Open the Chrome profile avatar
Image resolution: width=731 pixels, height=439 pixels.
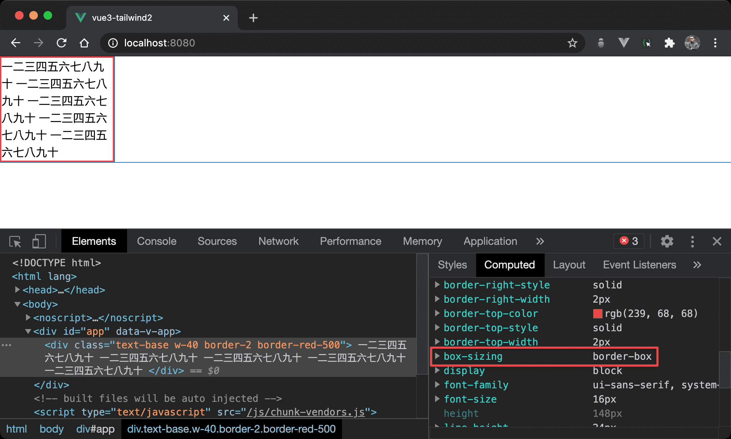pos(692,43)
